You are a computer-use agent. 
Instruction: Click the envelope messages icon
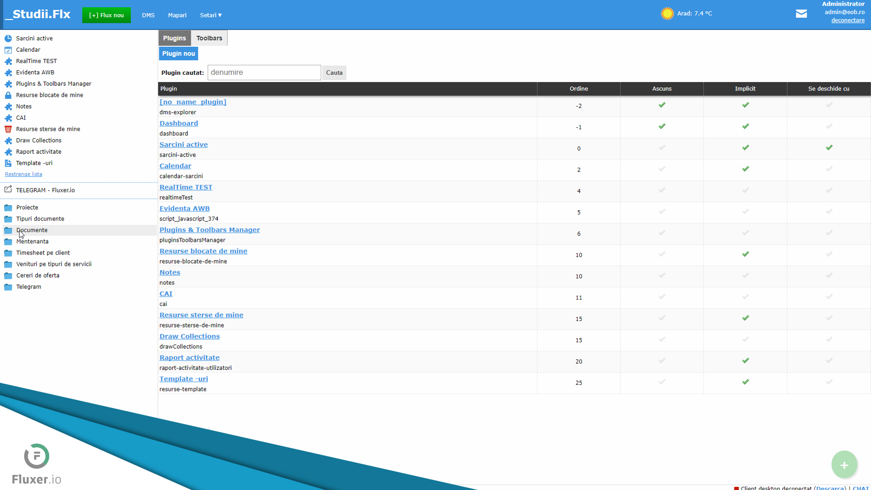coord(801,14)
